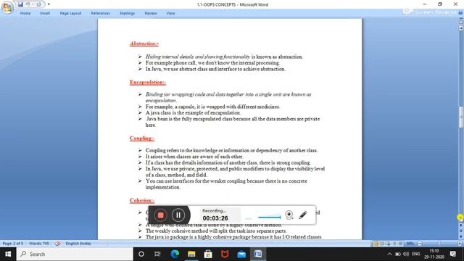464x261 pixels.
Task: Select the Mailings tab
Action: 128,13
